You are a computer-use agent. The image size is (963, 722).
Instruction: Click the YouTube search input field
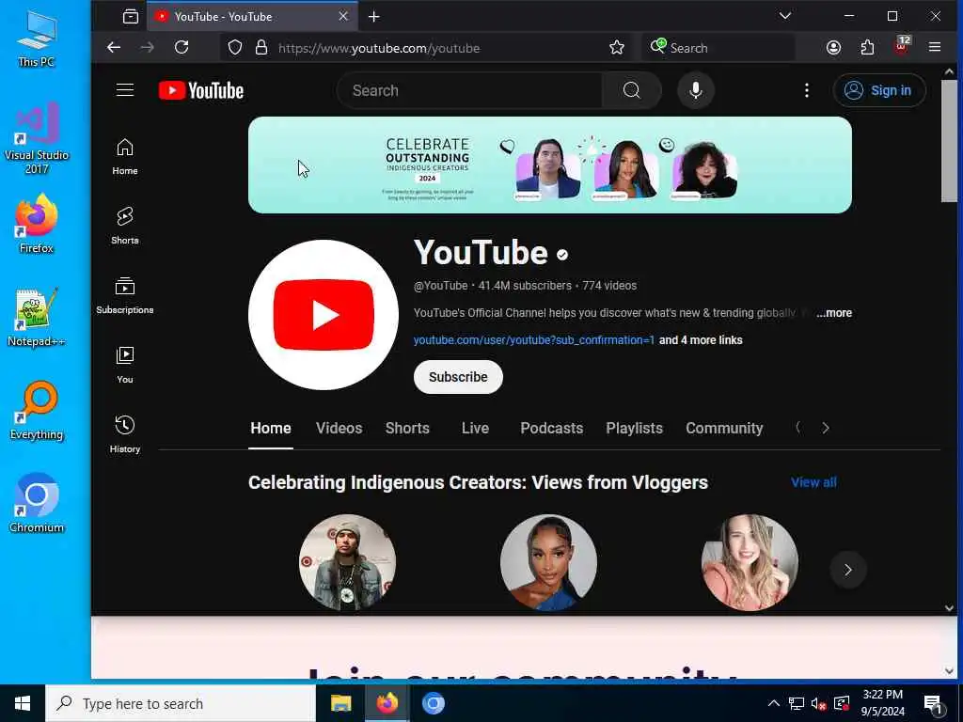pos(470,90)
